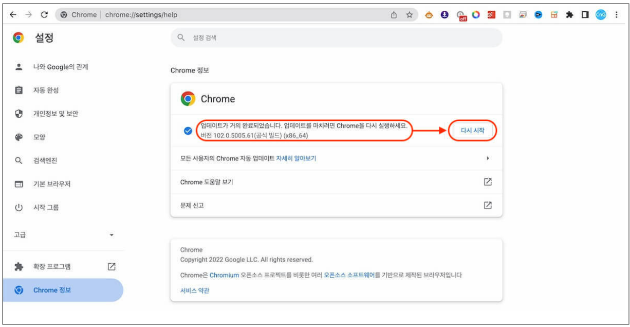Open the purple download arrow extension
Viewport: 630px width, 327px height.
click(444, 15)
